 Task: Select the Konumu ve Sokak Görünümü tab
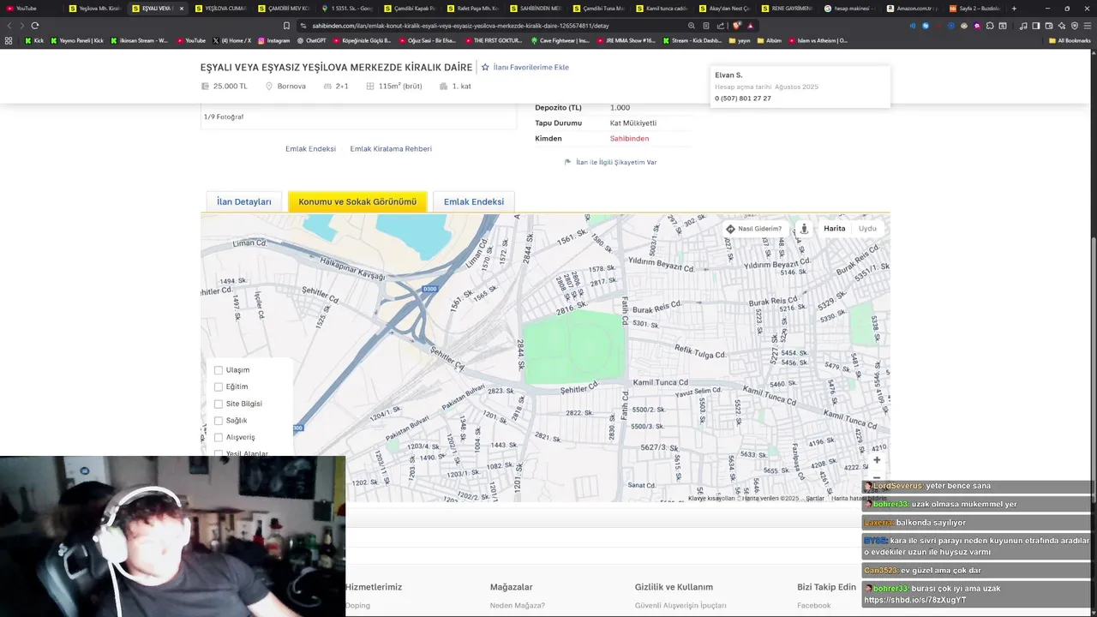pyautogui.click(x=357, y=201)
